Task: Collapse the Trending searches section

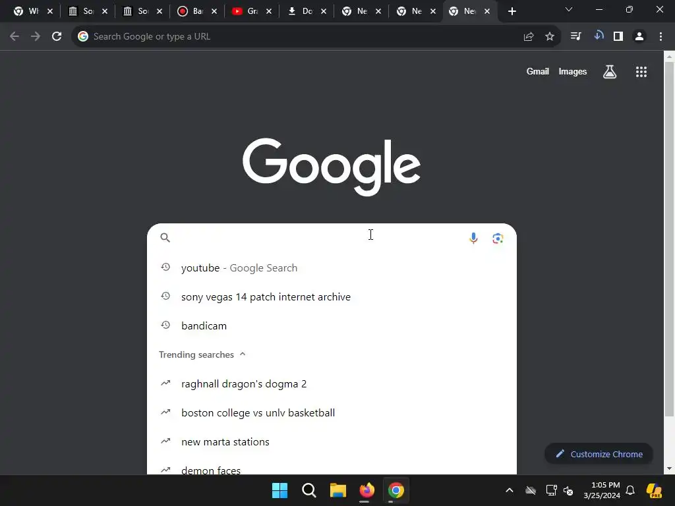Action: pyautogui.click(x=243, y=354)
